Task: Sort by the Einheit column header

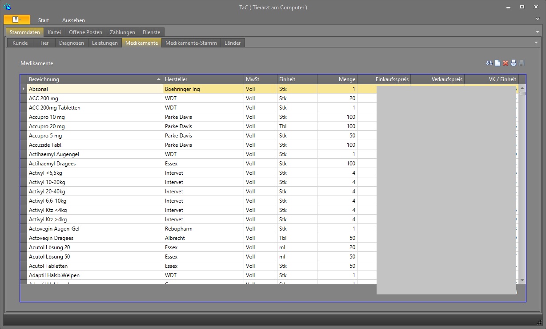Action: click(x=297, y=79)
